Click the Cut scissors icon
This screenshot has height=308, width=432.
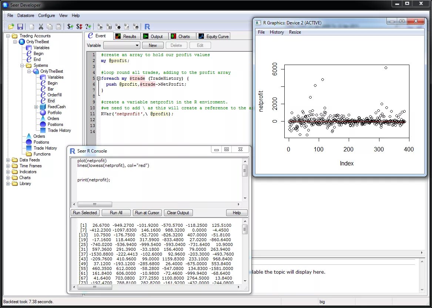(41, 26)
